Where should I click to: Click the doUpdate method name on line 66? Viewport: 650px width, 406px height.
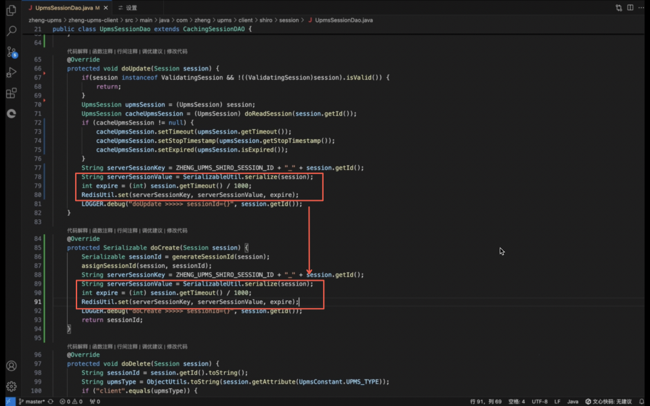point(135,68)
